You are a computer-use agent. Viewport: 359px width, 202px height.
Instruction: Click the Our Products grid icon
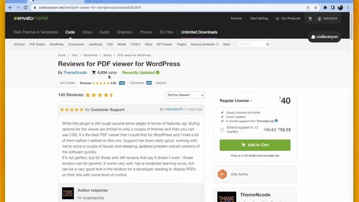point(277,19)
